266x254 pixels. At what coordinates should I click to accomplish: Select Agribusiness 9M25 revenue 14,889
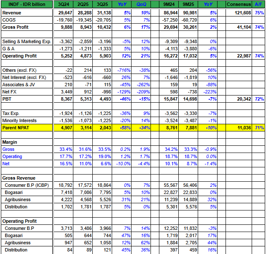click(x=190, y=199)
